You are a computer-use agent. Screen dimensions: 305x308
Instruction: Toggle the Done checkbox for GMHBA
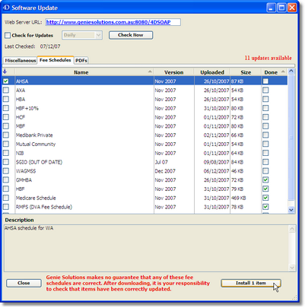[265, 179]
